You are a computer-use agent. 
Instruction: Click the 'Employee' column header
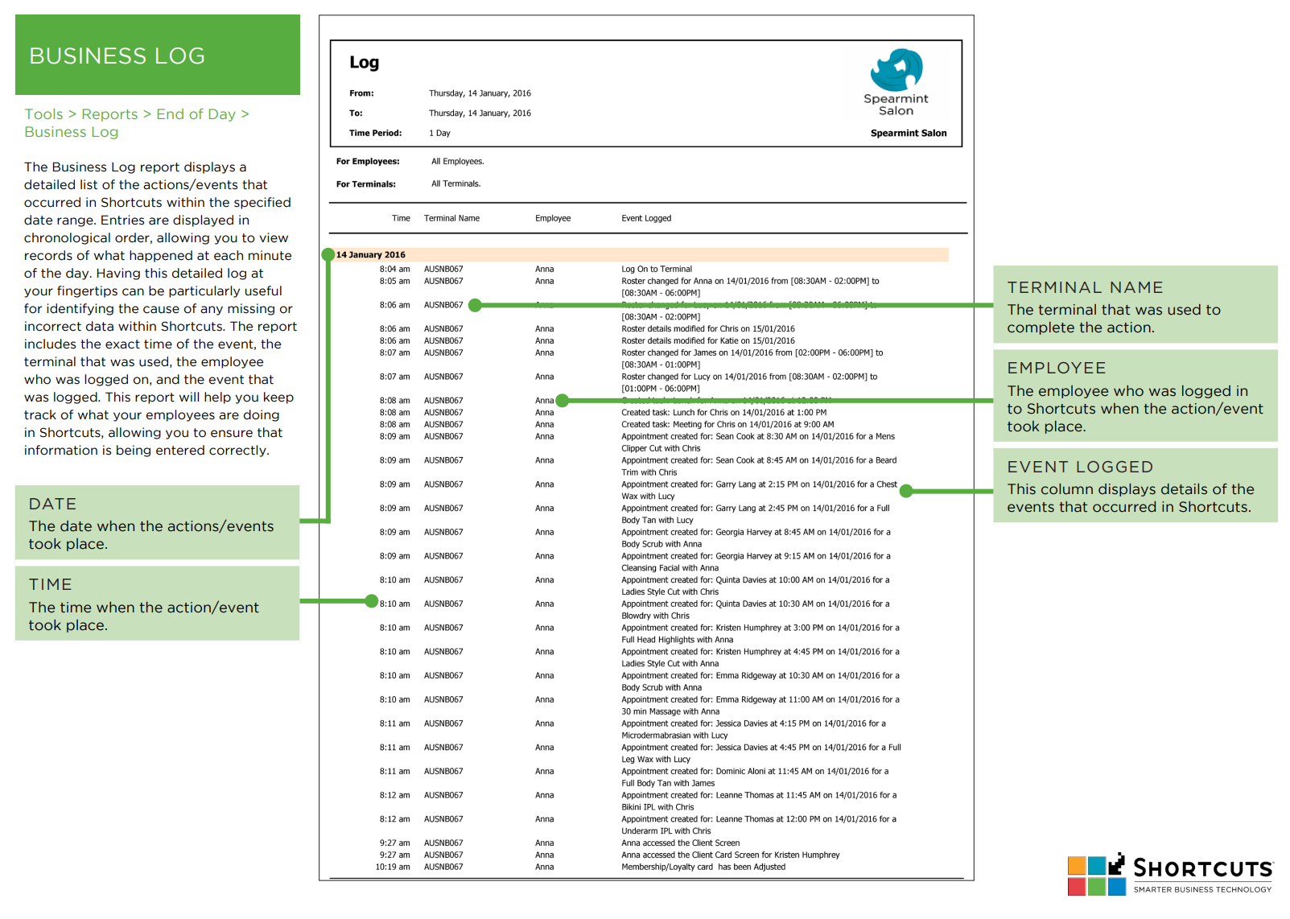click(553, 219)
